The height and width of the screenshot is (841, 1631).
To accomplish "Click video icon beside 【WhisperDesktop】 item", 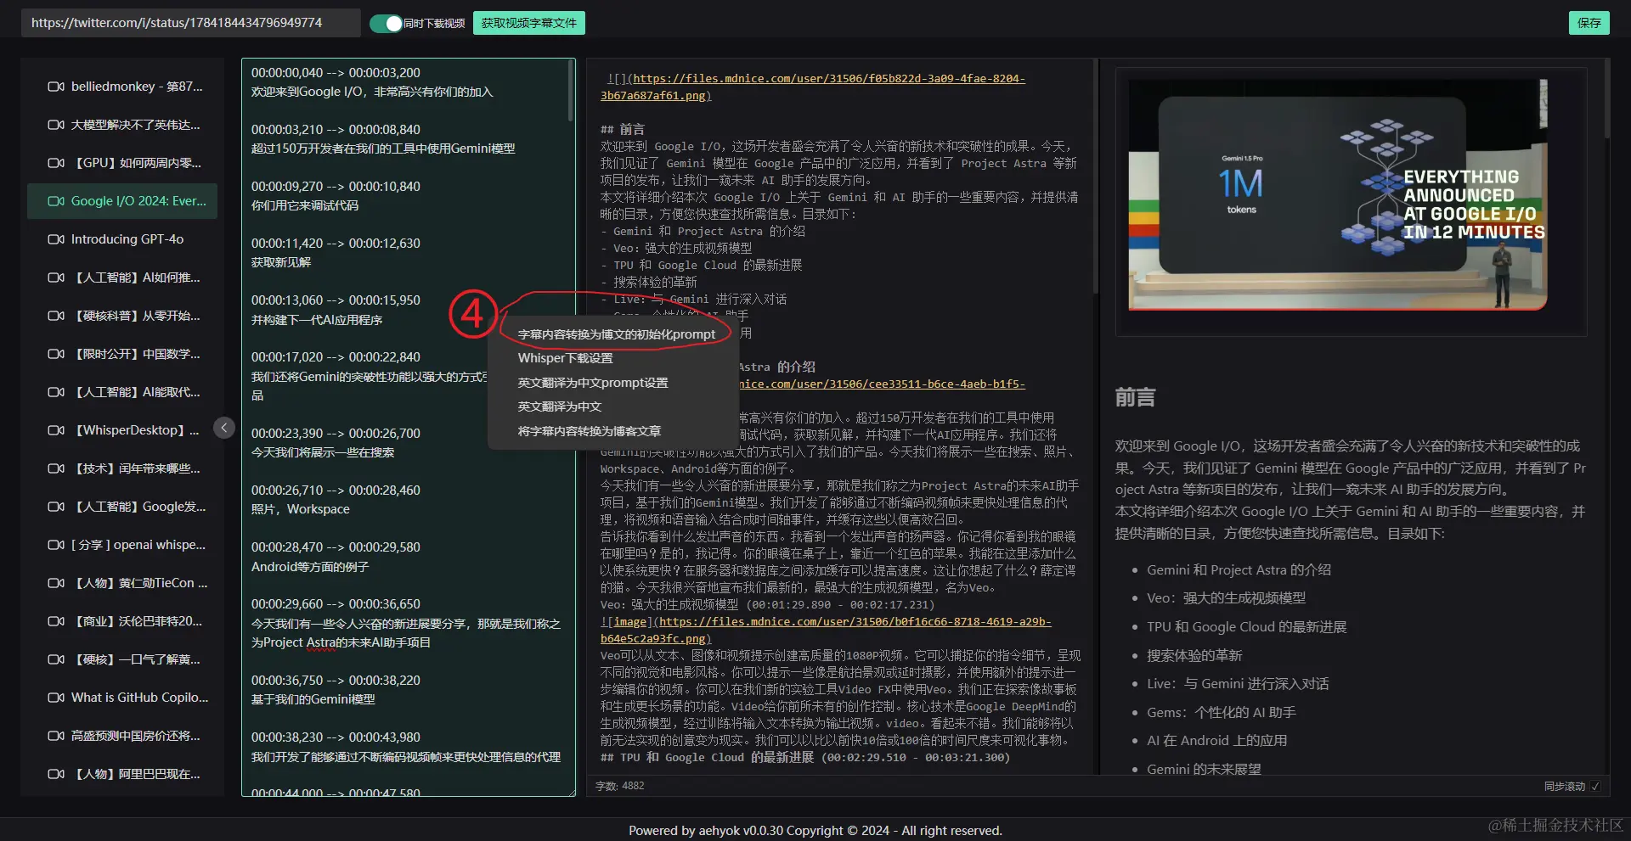I will tap(56, 430).
